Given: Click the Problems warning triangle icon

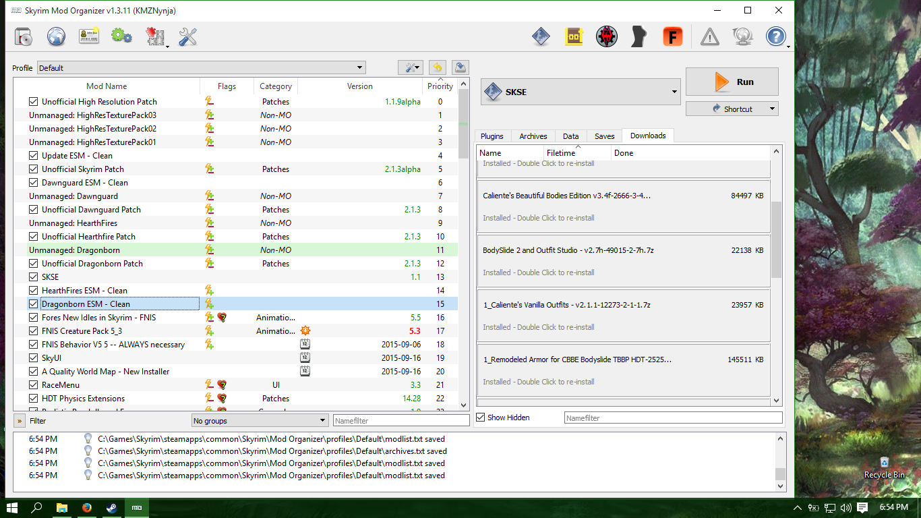Looking at the screenshot, I should pos(709,36).
